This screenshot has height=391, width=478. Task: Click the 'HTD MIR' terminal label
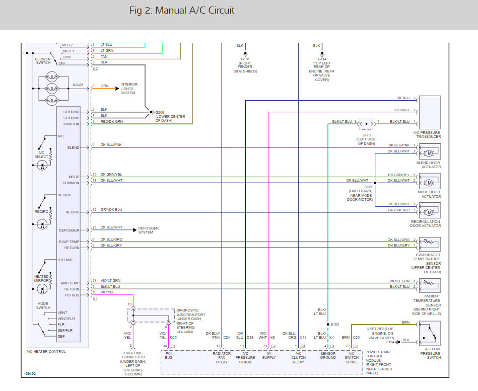click(x=65, y=260)
